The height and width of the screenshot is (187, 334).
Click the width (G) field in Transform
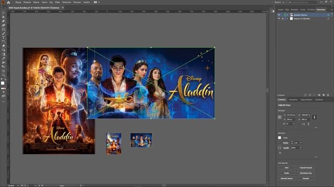pyautogui.click(x=306, y=115)
